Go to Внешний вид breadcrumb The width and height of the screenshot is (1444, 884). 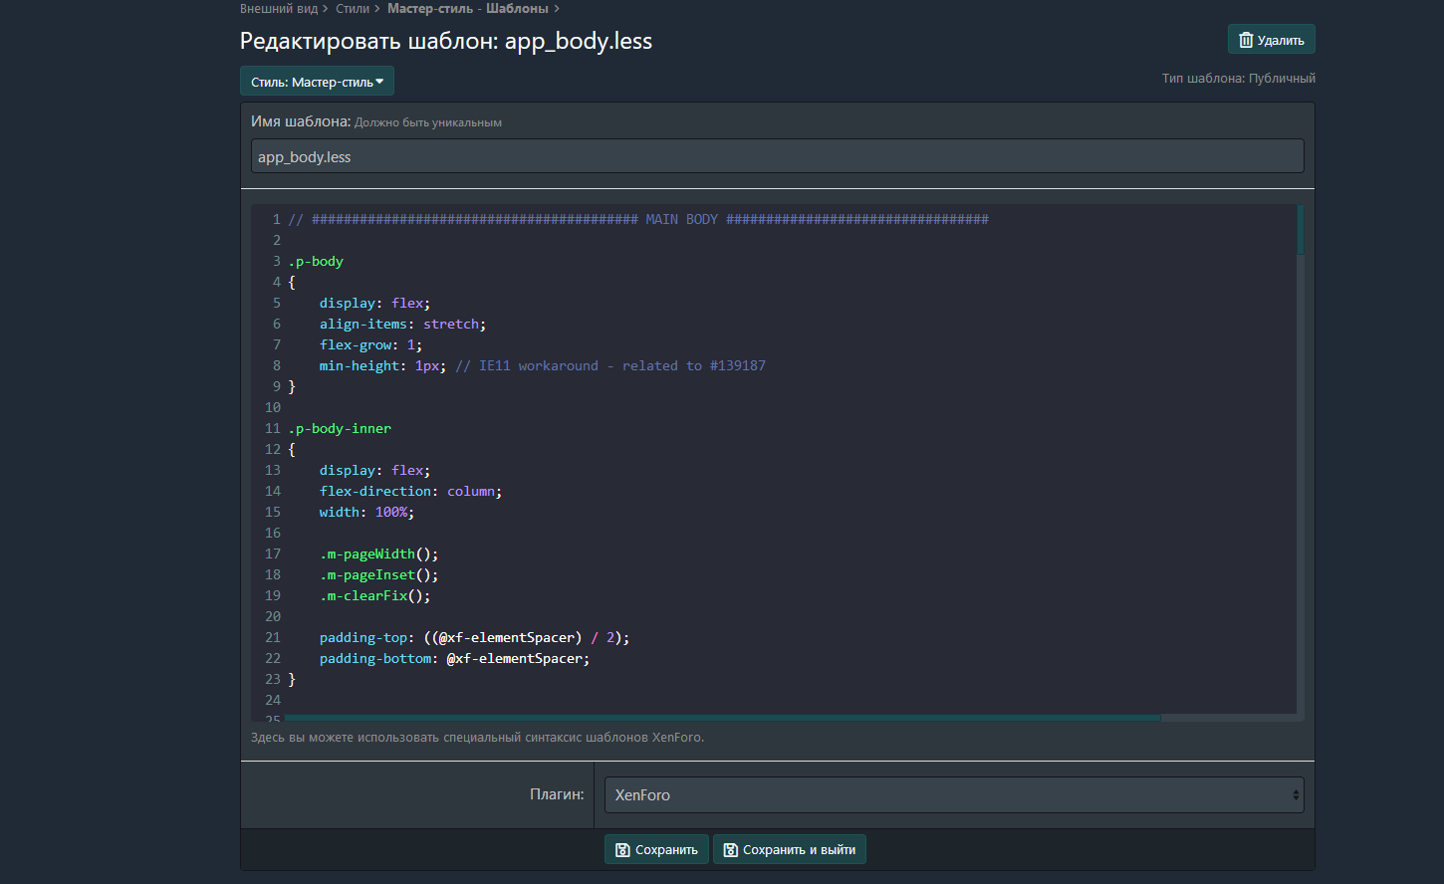279,9
